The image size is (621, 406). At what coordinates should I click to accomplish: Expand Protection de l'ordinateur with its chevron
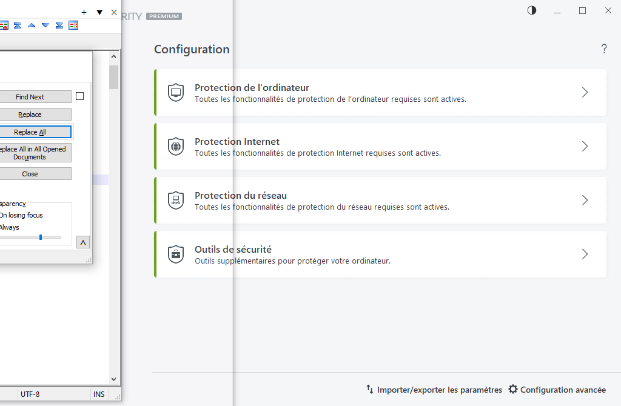585,92
